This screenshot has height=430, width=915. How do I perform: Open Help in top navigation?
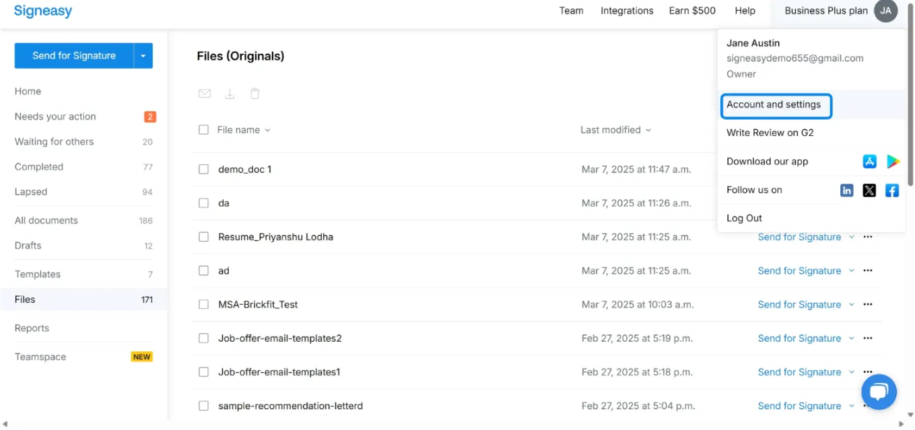(x=745, y=11)
